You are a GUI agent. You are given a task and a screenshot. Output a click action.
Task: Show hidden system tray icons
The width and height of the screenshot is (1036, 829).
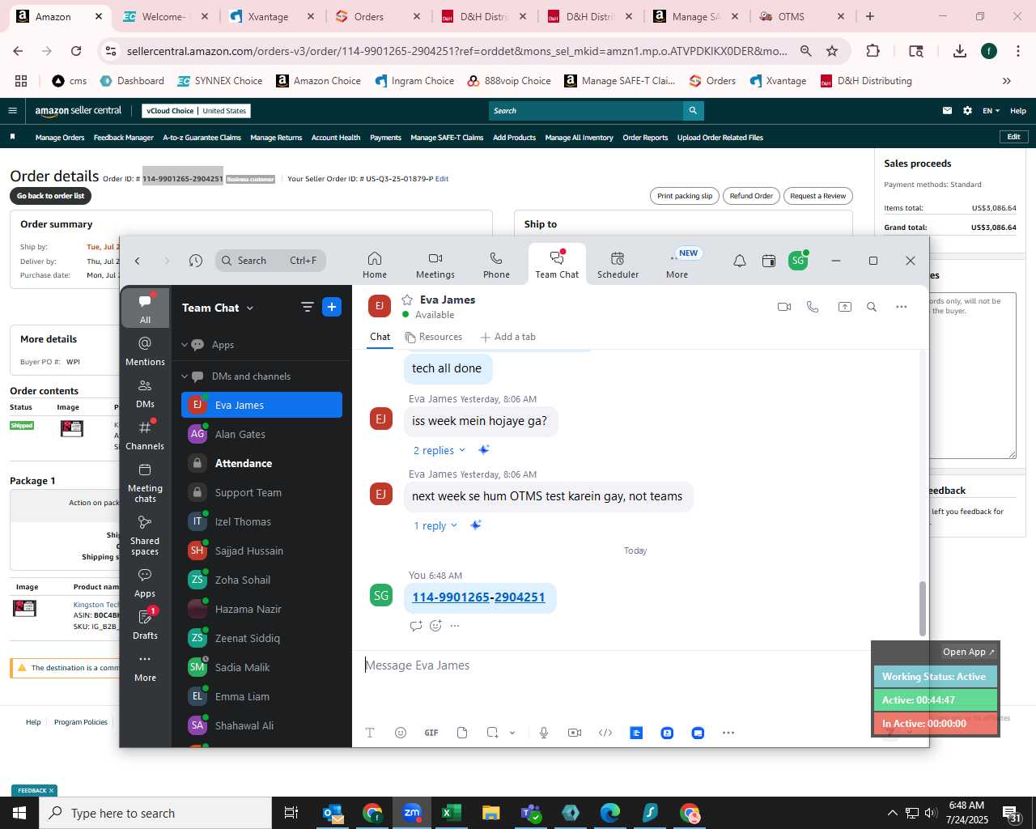892,813
